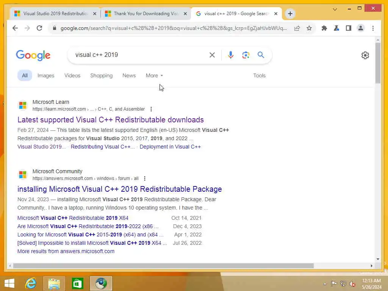
Task: Click the scroll down arrow
Action: (378, 259)
